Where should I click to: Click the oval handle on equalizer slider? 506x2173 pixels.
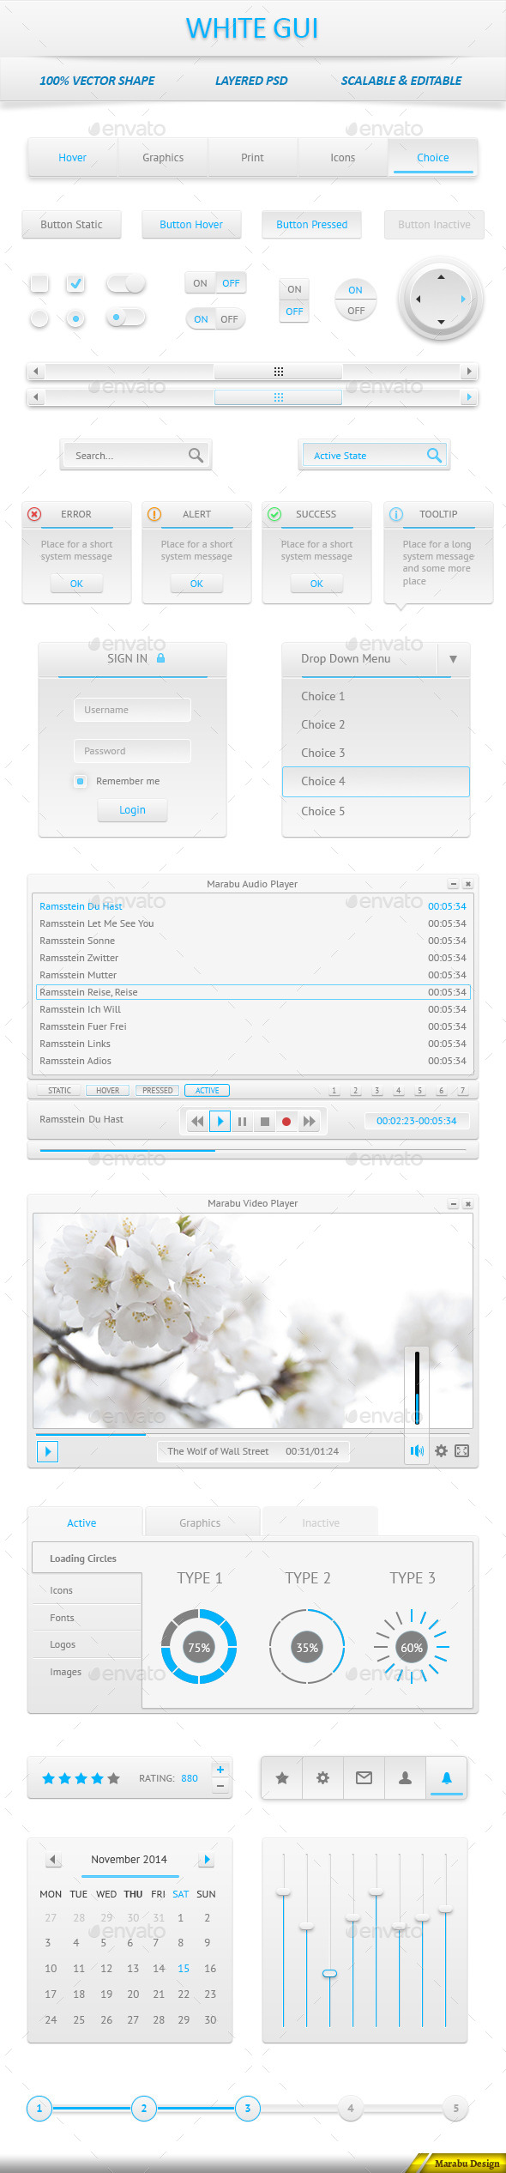pos(329,1974)
